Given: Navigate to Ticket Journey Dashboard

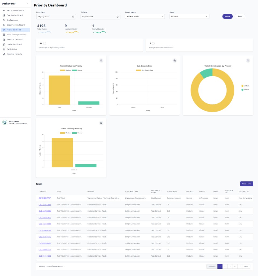Looking at the screenshot, I should click(x=16, y=35).
